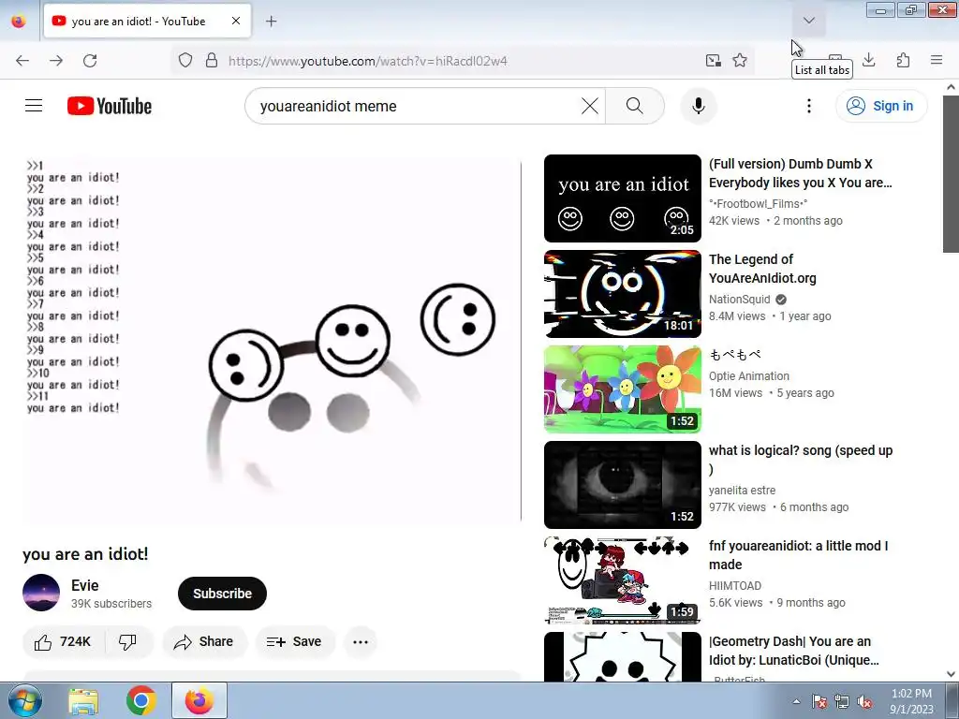Click the •Frootbowl_Films• channel name
959x719 pixels.
click(759, 203)
